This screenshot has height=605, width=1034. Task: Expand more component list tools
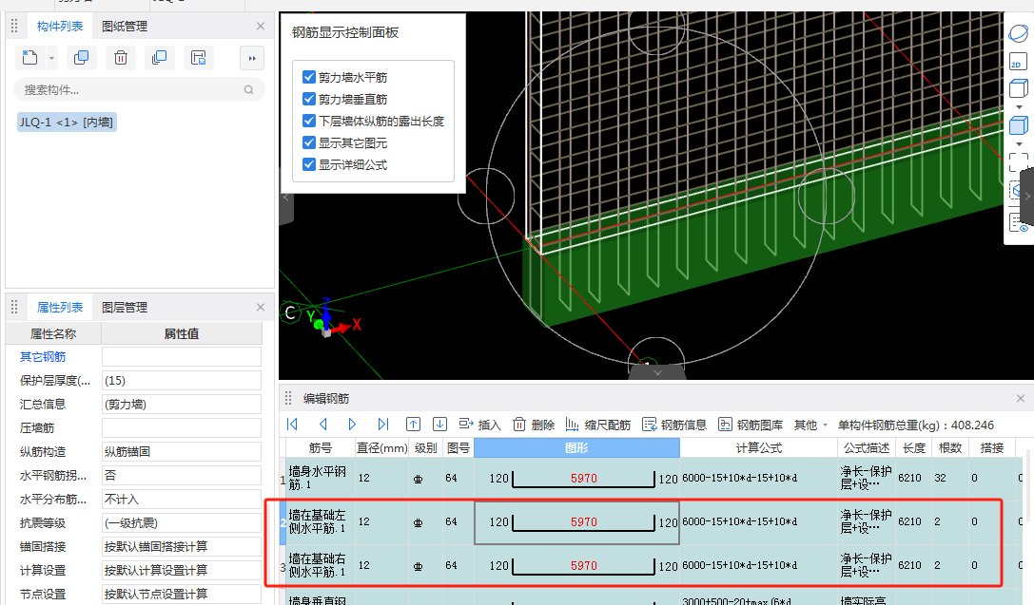[252, 58]
